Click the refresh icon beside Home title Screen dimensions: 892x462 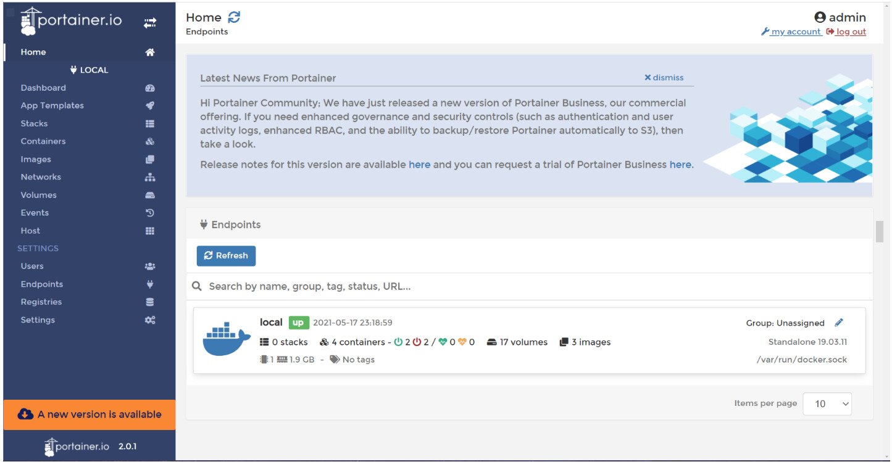pyautogui.click(x=234, y=17)
